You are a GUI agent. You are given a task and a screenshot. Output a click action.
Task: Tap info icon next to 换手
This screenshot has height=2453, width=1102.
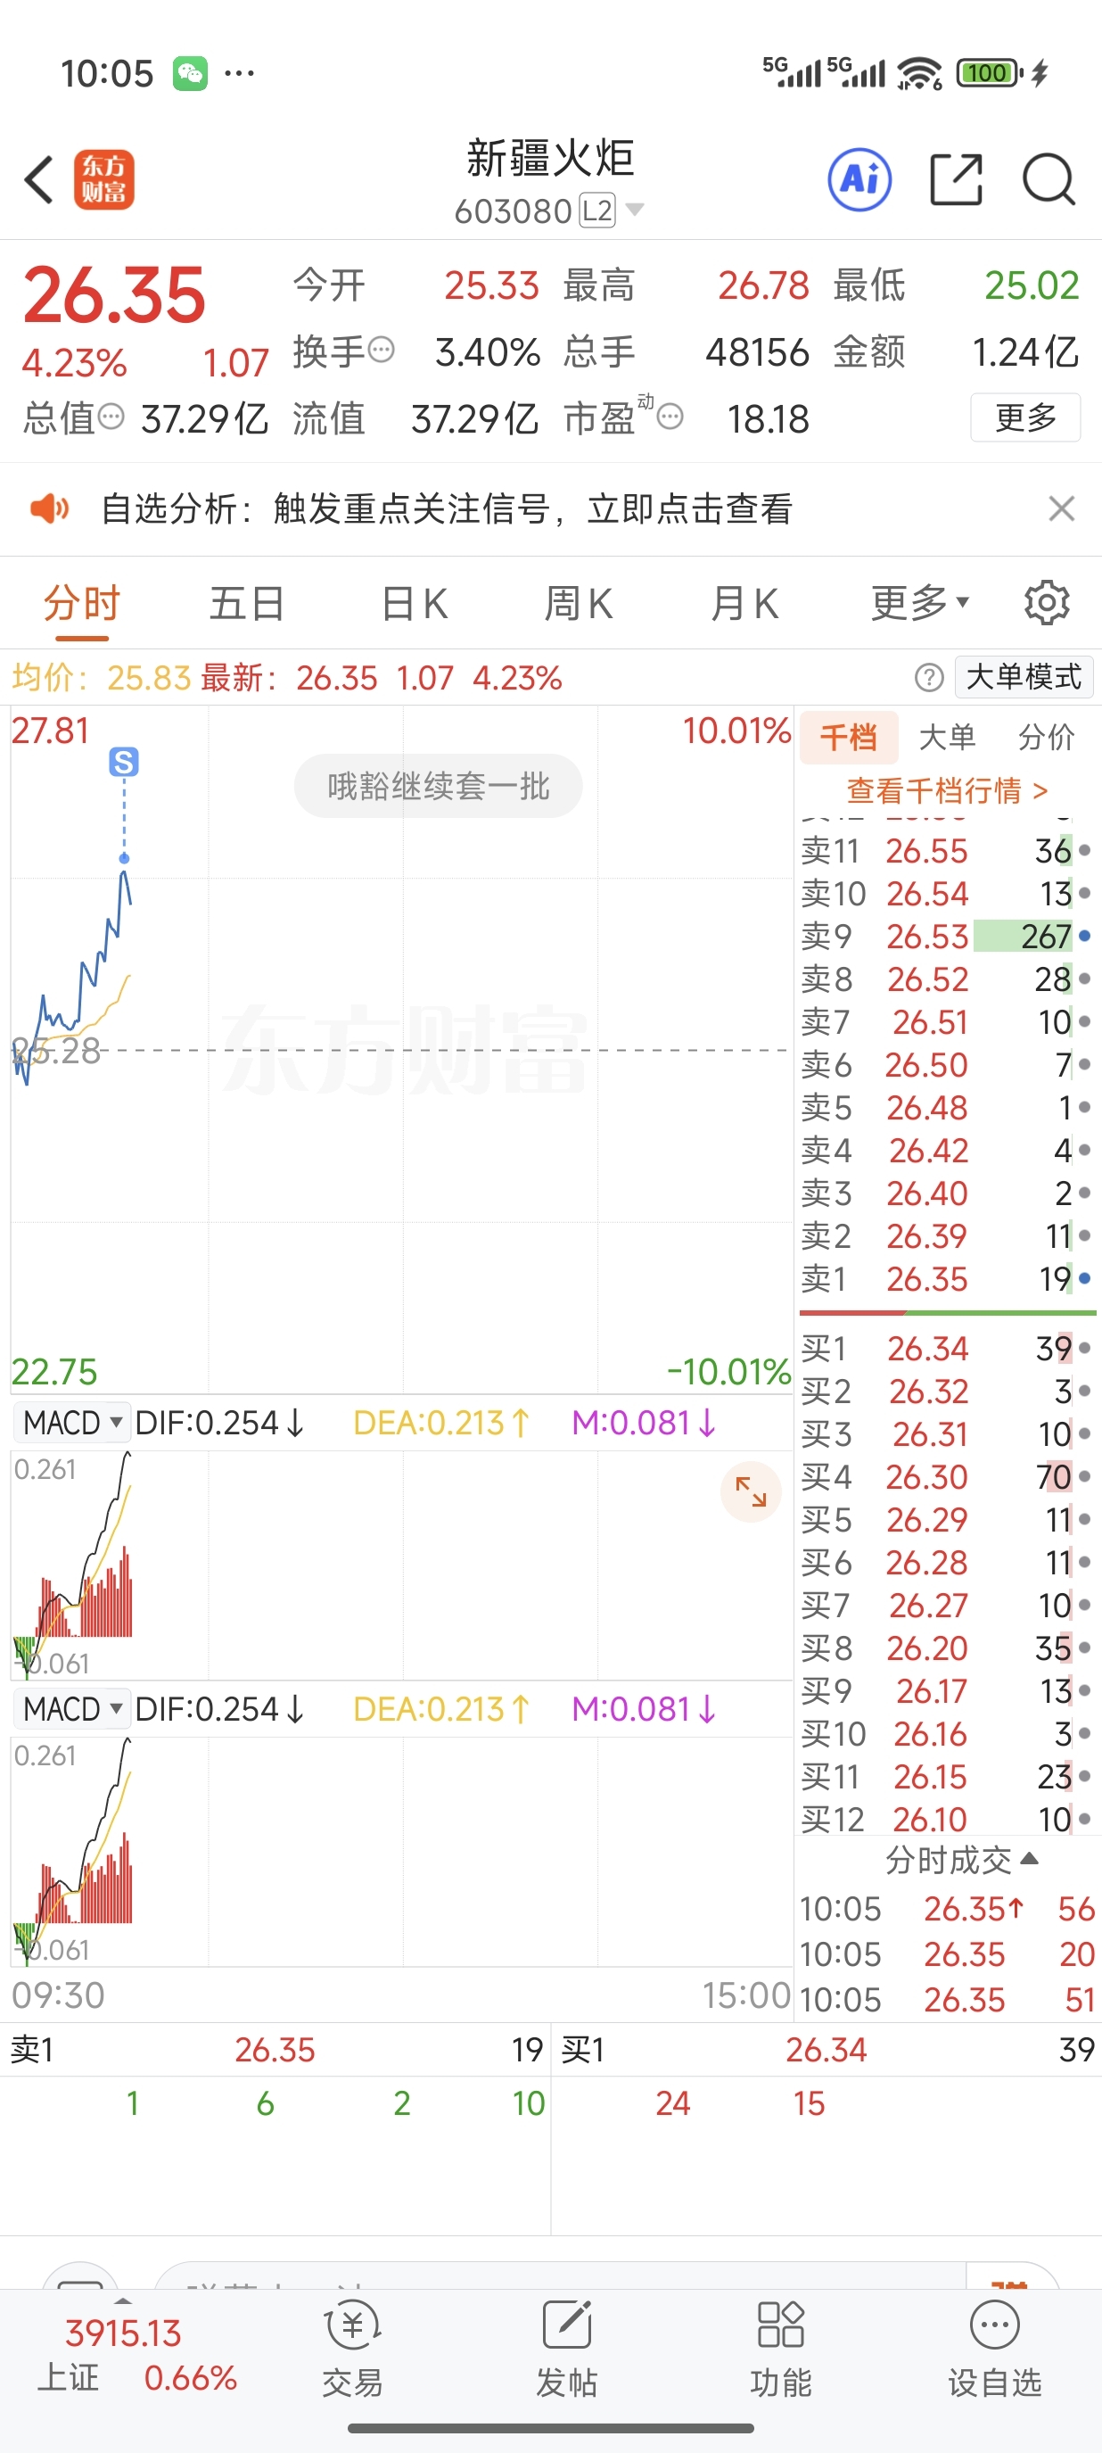tap(381, 351)
